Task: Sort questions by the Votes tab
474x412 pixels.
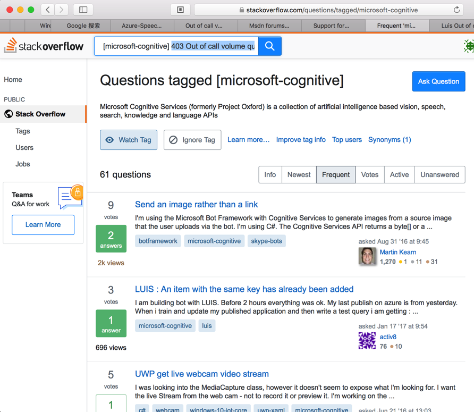Action: [370, 174]
